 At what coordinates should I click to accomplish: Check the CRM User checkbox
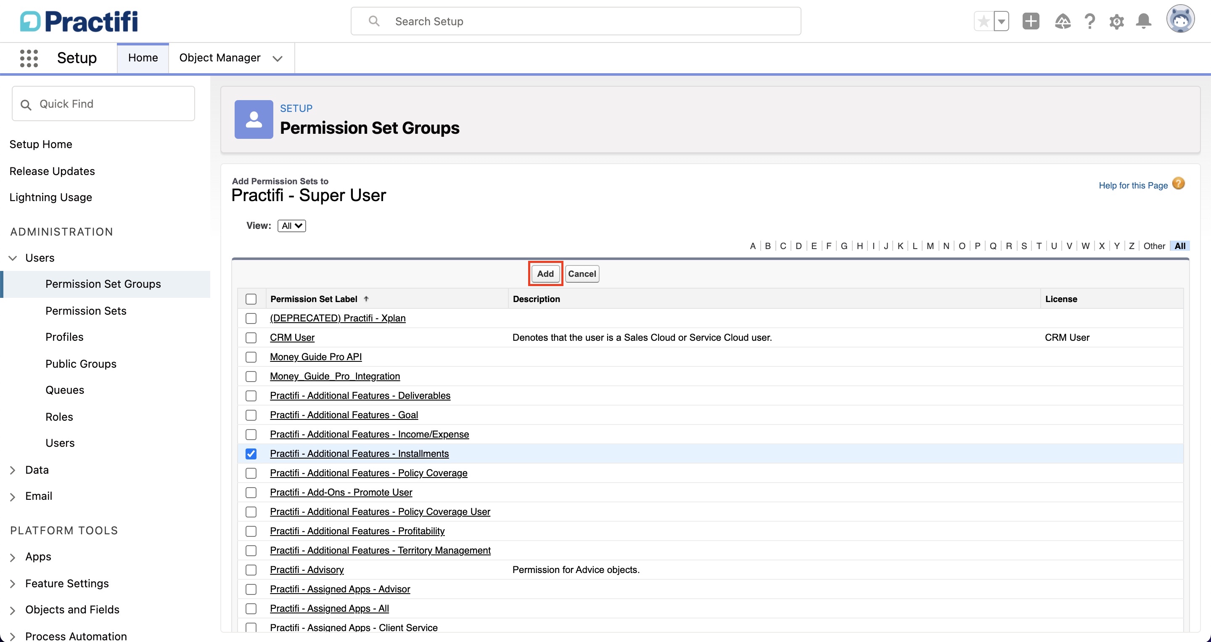point(251,338)
